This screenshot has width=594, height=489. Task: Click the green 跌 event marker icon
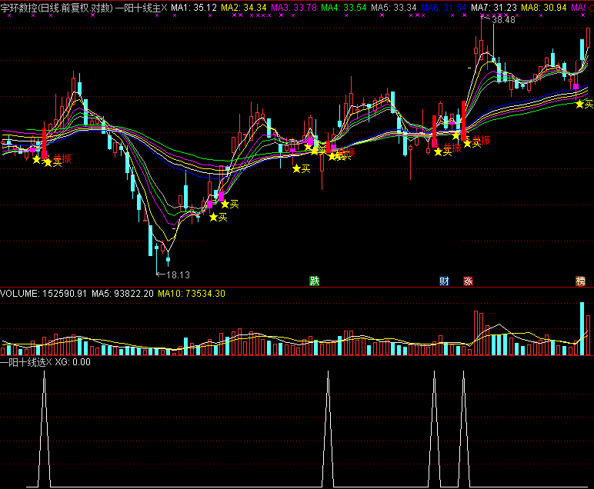click(314, 281)
